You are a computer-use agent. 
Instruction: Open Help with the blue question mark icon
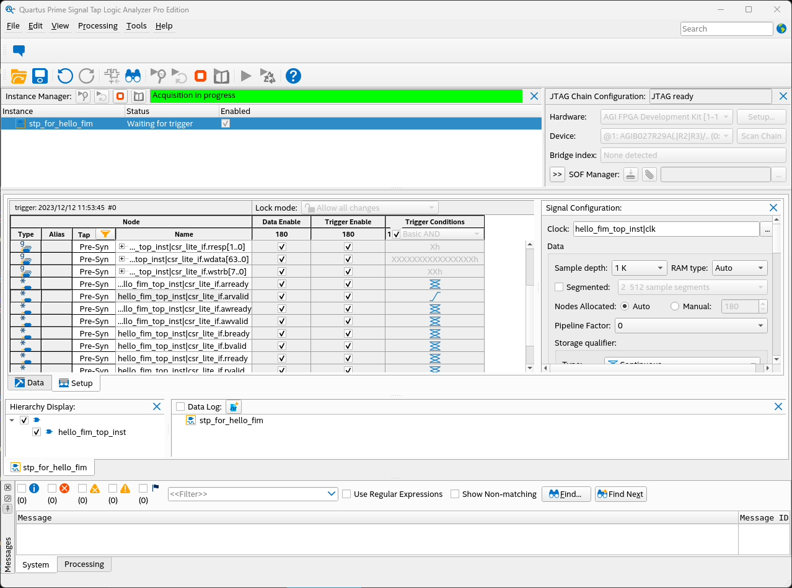pos(293,76)
